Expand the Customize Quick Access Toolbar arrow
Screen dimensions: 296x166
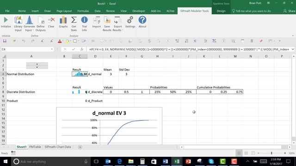[280, 41]
